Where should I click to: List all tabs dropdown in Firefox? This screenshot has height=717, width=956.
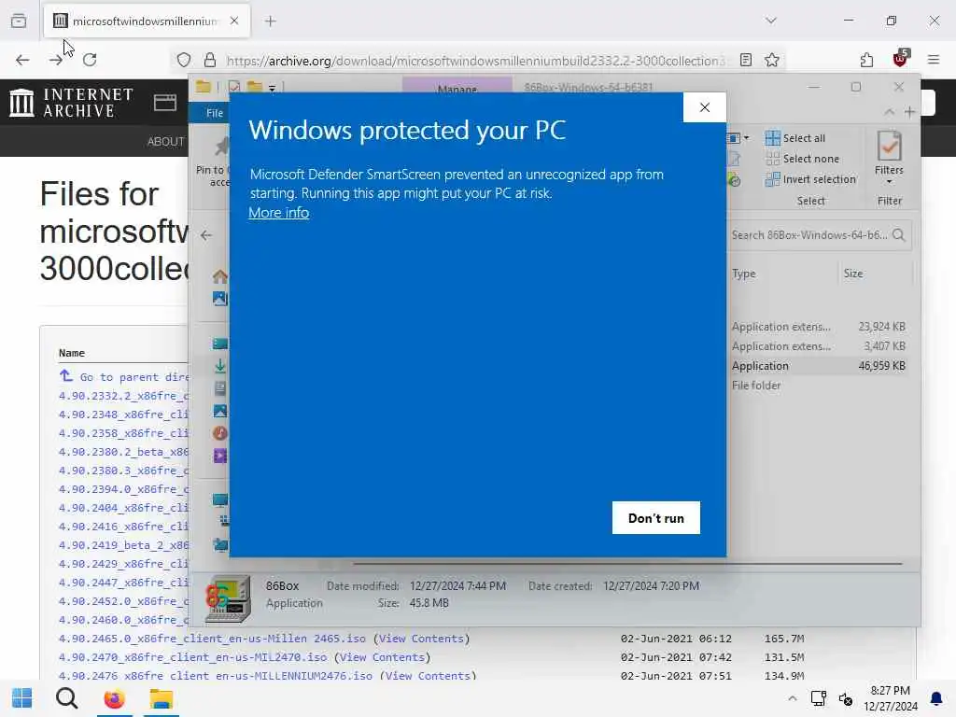[x=771, y=21]
